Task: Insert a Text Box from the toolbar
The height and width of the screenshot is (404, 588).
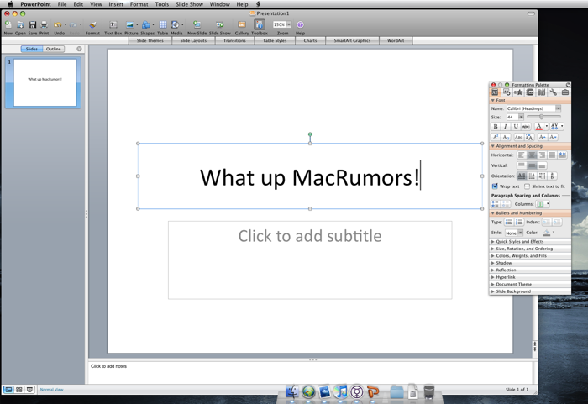Action: coord(113,24)
